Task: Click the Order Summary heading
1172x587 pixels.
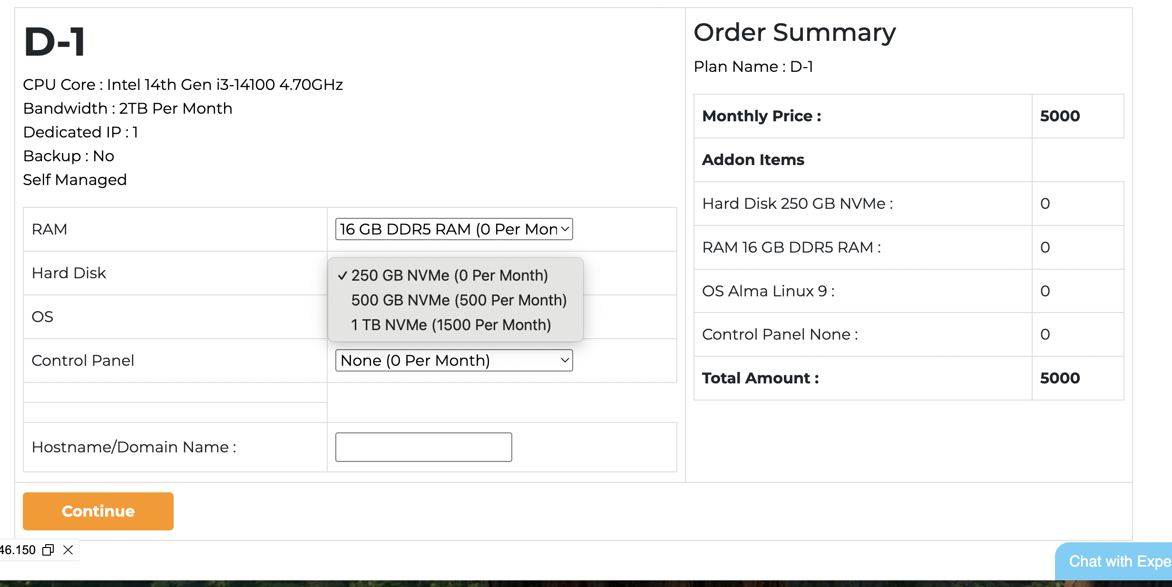Action: 794,32
